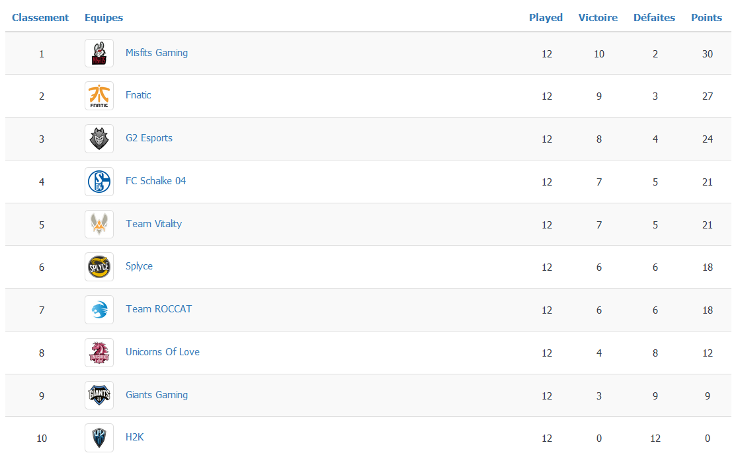The image size is (736, 455).
Task: Click the Team Vitality logo icon
Action: (99, 225)
